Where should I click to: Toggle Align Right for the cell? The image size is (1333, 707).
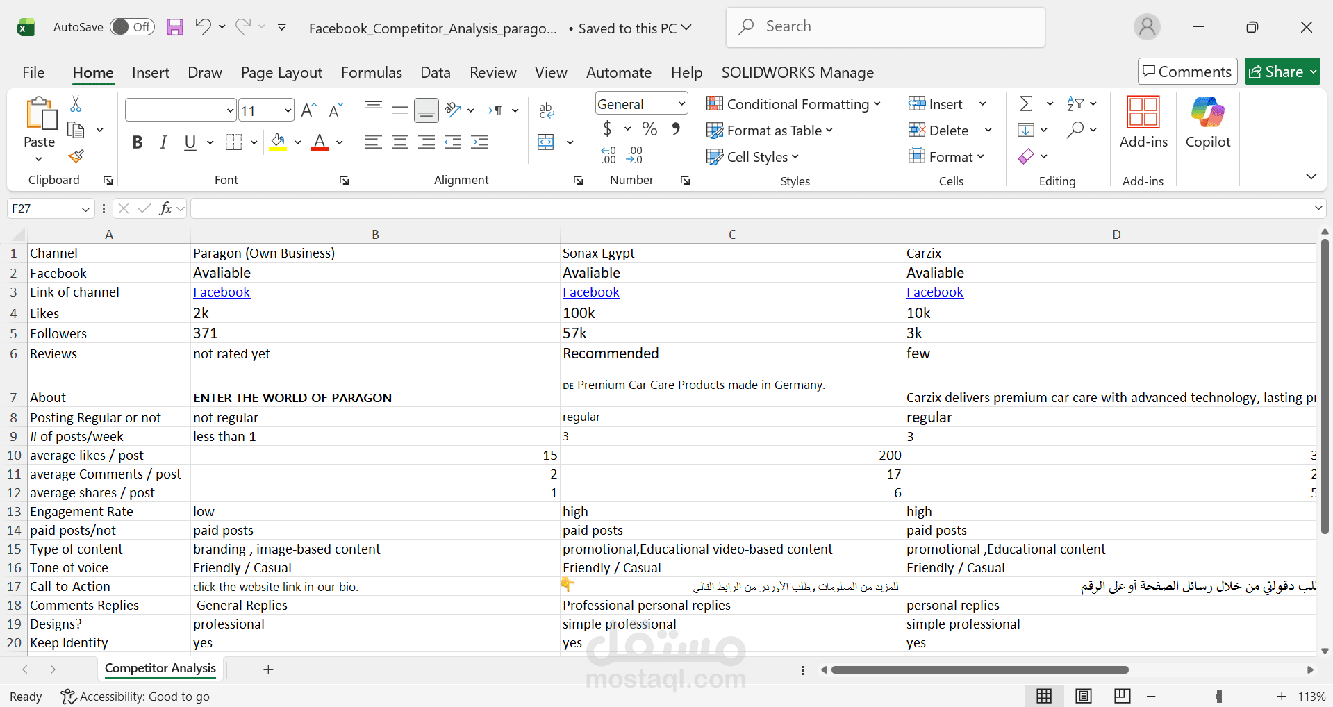[427, 142]
